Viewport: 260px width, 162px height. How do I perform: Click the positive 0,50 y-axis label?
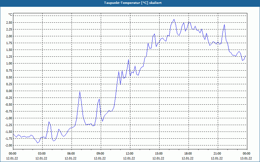[x=9, y=77]
